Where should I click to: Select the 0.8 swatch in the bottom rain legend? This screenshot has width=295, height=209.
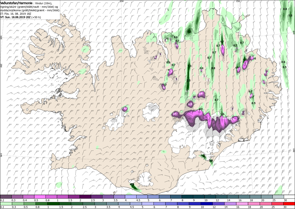click(x=41, y=204)
